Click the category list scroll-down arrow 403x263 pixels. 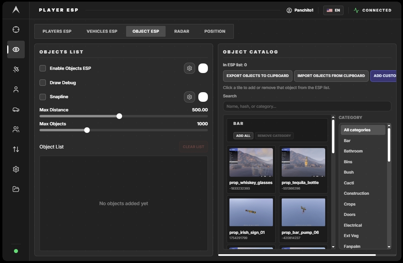pyautogui.click(x=389, y=247)
